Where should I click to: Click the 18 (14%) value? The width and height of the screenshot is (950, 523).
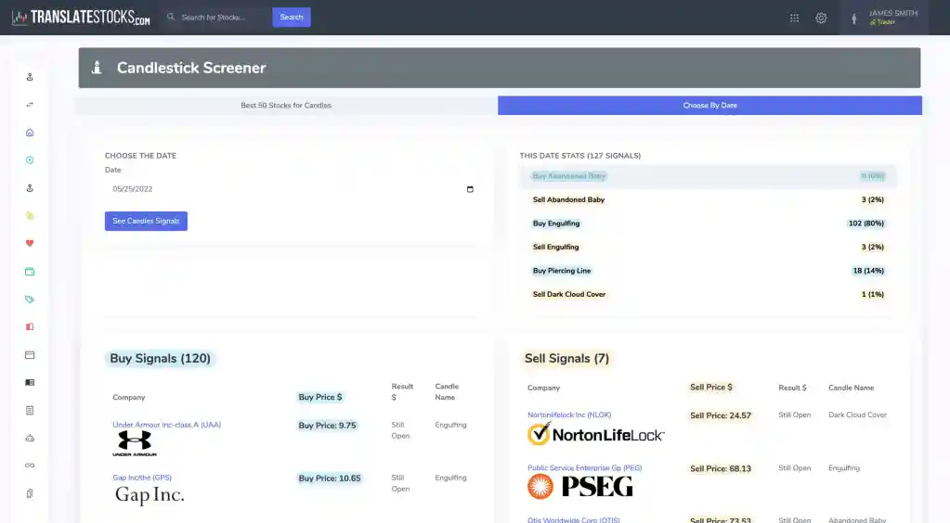(868, 271)
